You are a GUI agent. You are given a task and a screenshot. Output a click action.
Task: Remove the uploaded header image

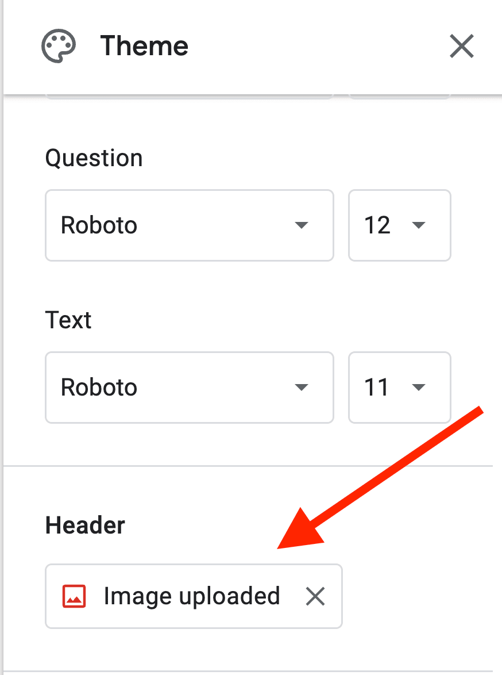click(315, 596)
